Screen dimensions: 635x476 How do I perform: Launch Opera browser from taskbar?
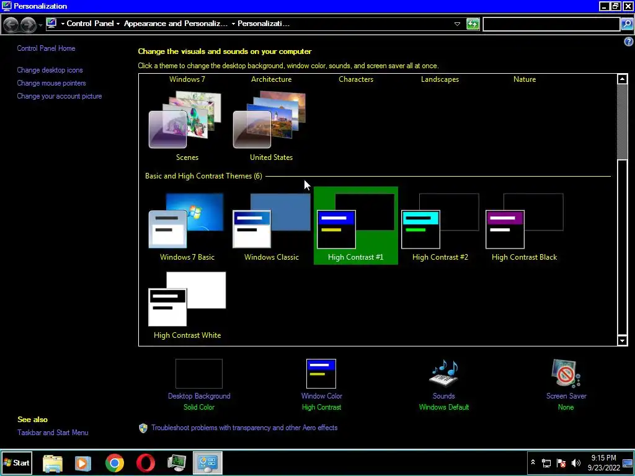pos(145,463)
